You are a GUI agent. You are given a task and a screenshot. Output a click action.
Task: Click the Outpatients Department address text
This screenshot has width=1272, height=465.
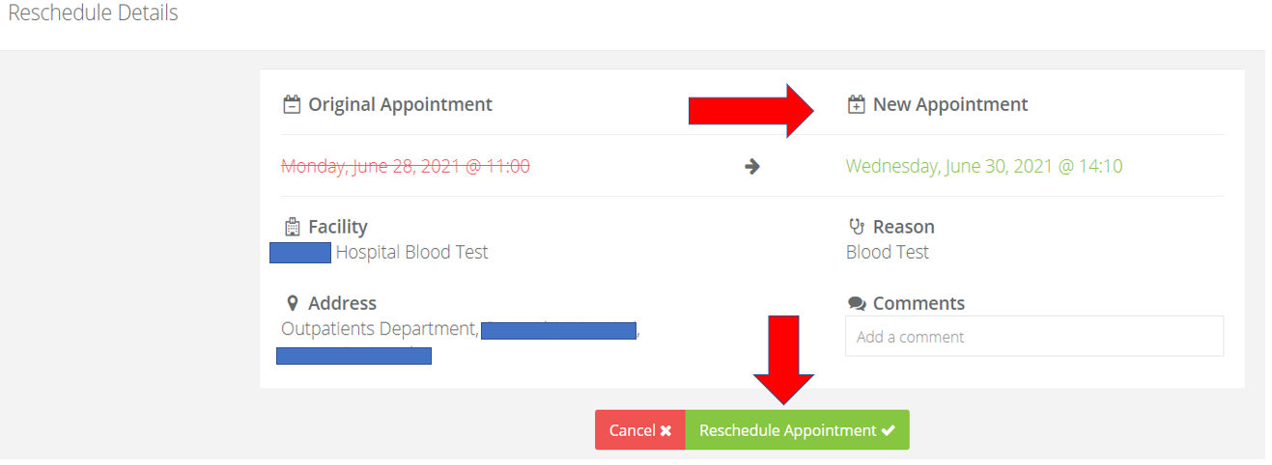[379, 329]
